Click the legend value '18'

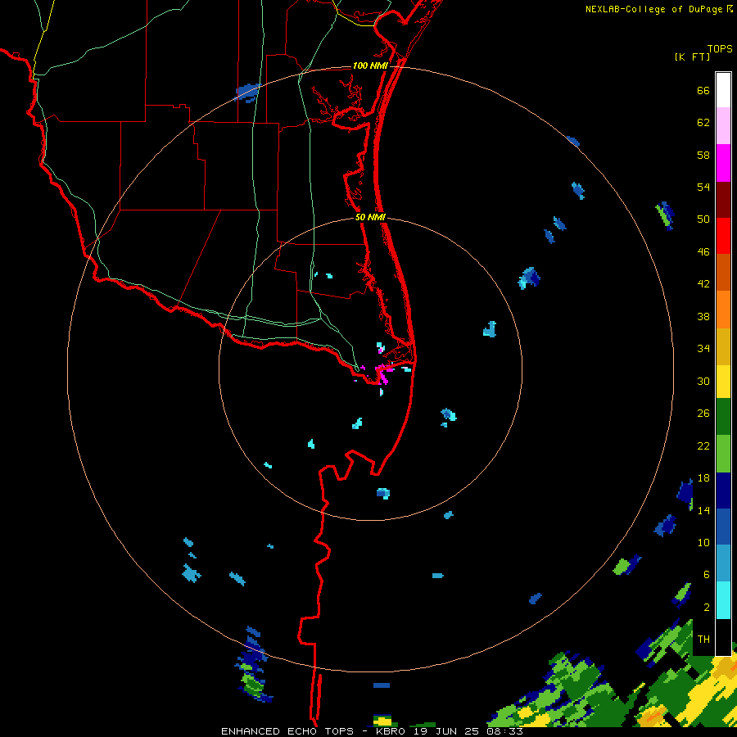703,478
